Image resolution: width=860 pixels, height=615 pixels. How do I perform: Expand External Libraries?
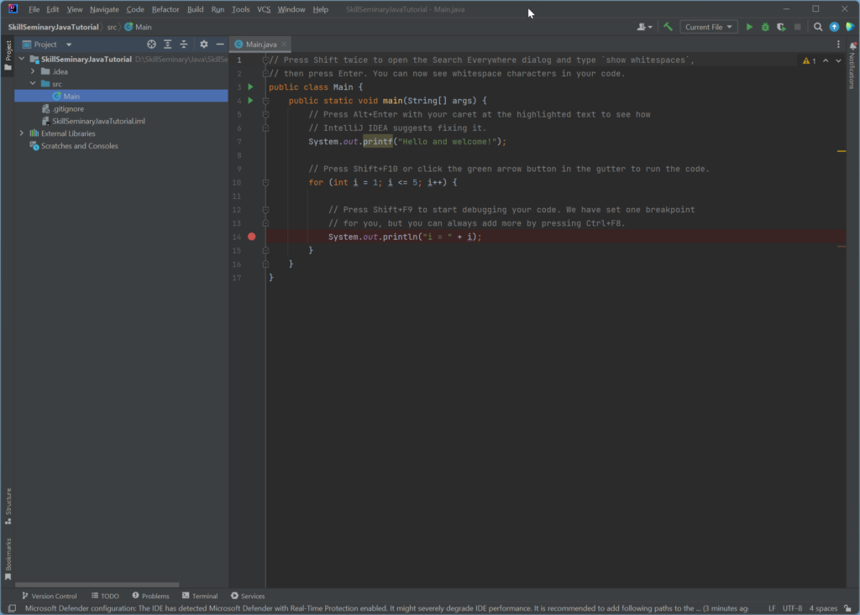coord(22,133)
